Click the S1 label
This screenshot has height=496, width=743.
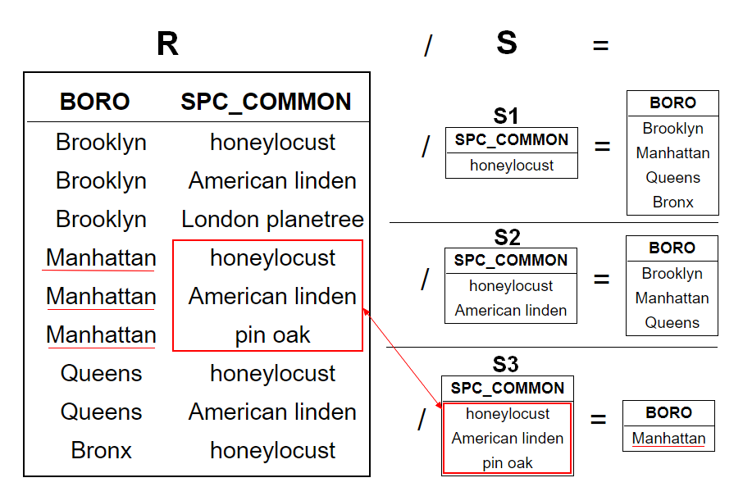(x=506, y=116)
